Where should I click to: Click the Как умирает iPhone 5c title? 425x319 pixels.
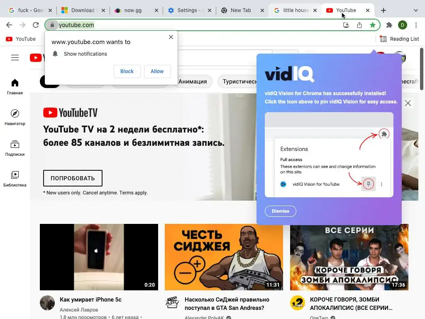tap(90, 299)
